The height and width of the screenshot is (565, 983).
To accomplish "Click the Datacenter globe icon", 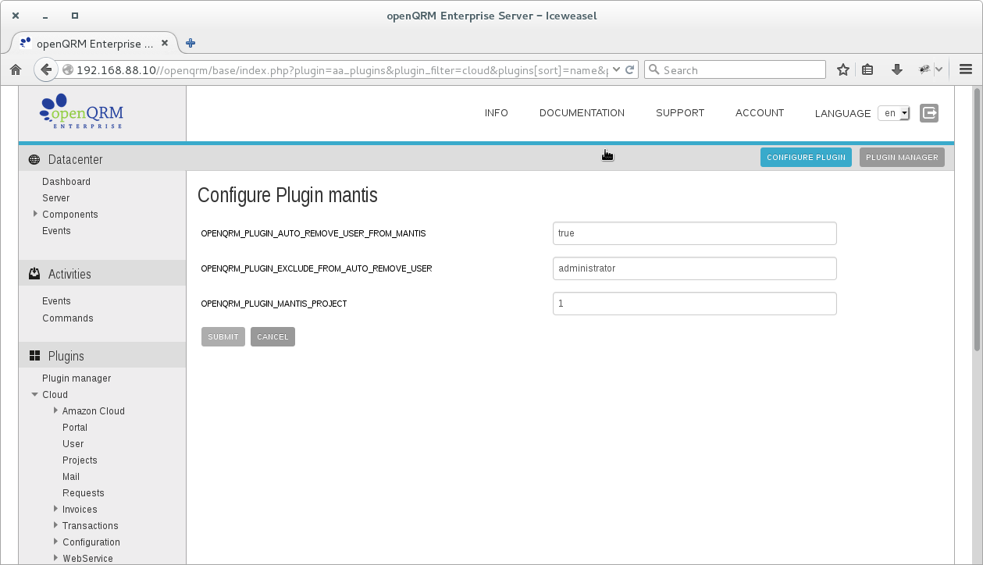I will point(34,160).
